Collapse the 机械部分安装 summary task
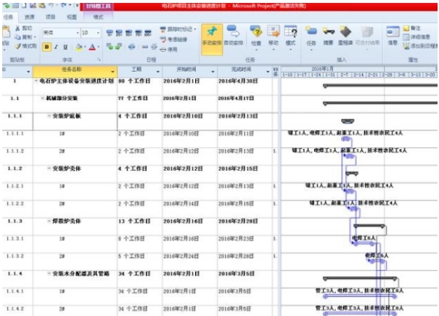 coord(43,98)
